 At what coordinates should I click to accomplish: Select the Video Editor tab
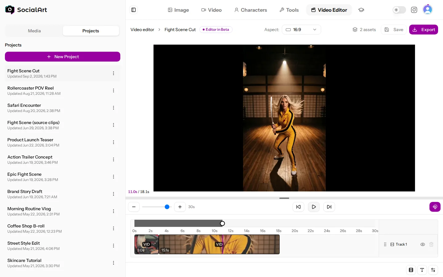[329, 10]
